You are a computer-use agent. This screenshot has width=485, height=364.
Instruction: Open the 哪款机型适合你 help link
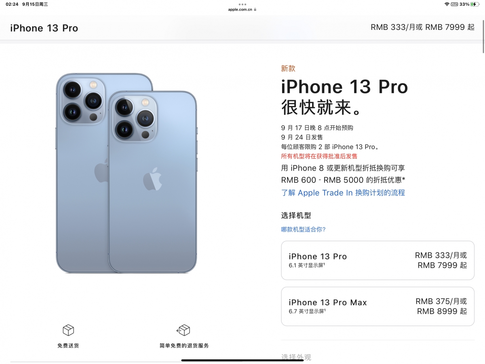(304, 229)
